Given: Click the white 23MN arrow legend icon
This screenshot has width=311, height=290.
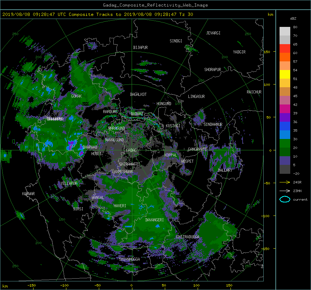Looking at the screenshot, I should click(285, 191).
